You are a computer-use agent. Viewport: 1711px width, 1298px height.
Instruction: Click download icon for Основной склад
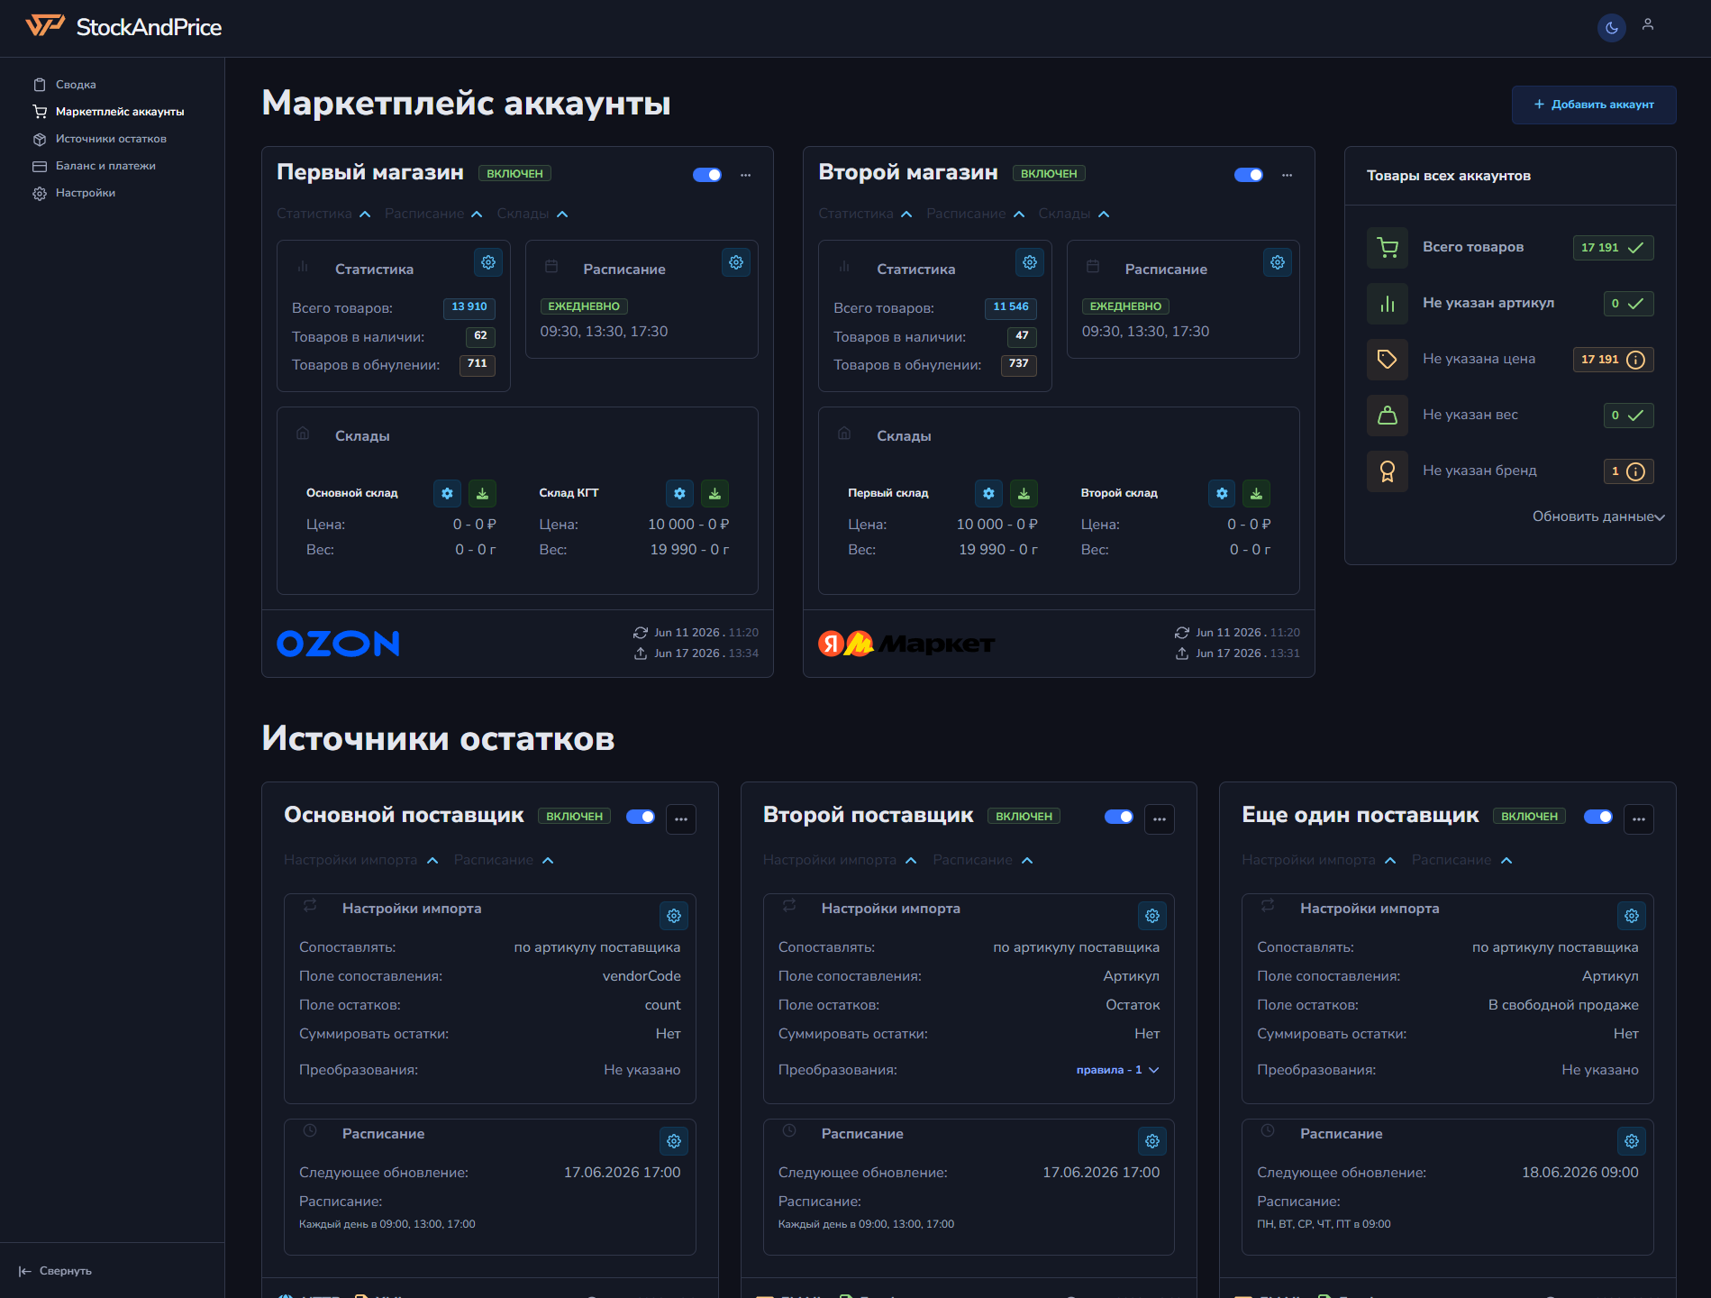pos(482,493)
